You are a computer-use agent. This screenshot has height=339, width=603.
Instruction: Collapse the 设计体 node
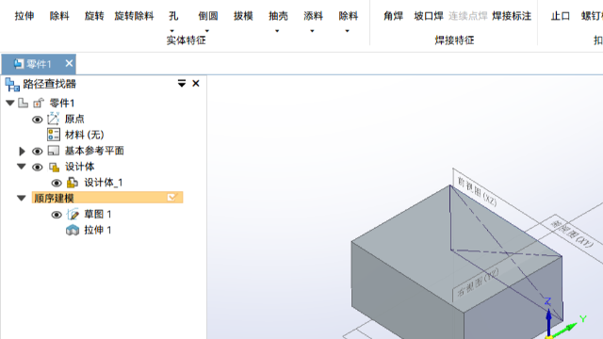(x=22, y=167)
